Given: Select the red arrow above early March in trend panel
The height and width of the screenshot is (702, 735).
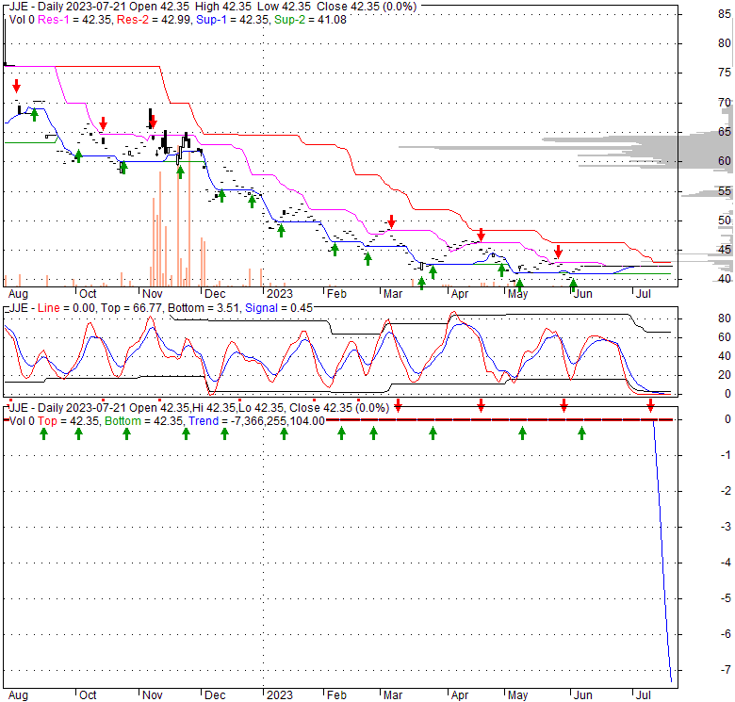Looking at the screenshot, I should [398, 405].
